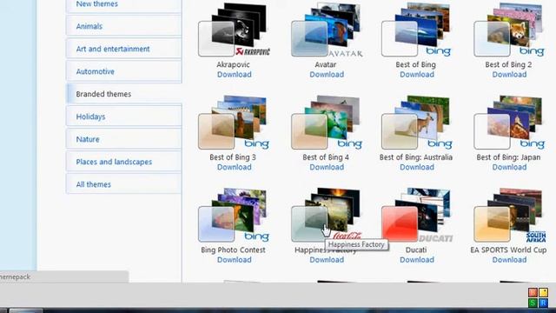Click the Bing Photo Contest title
Viewport: 556px width, 313px height.
tap(233, 250)
